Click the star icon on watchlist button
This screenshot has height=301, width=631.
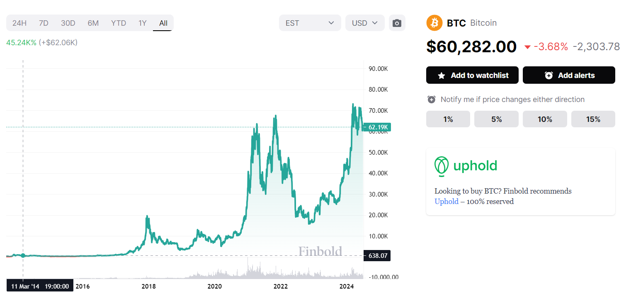[x=442, y=75]
